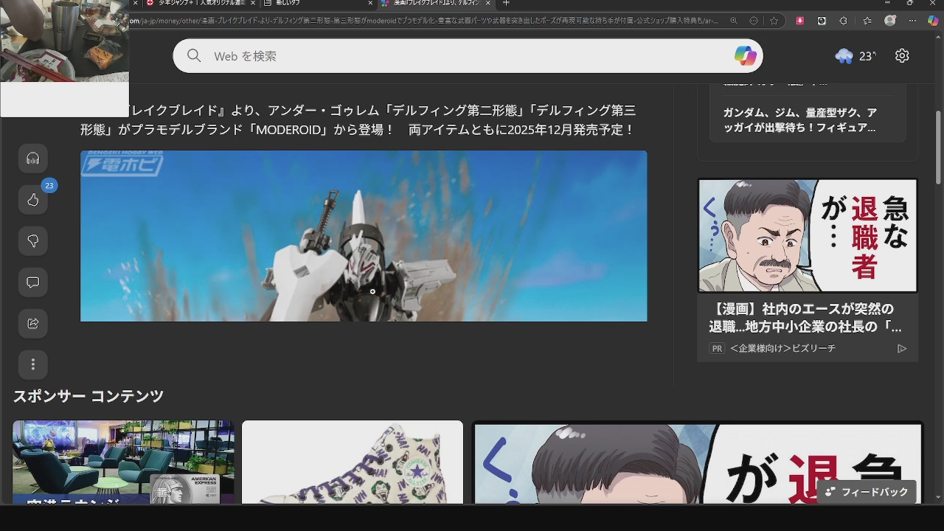Open the ad options triangle on ビズリーチ ad
Screen dimensions: 944x531
(x=901, y=348)
